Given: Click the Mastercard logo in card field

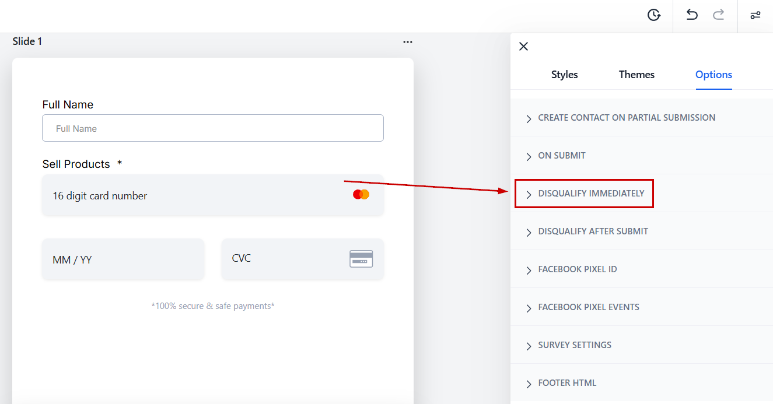Looking at the screenshot, I should (361, 195).
